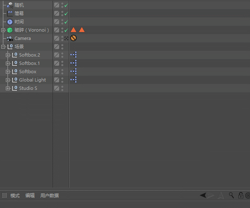Open the 编辑 menu
This screenshot has height=208, width=250.
pyautogui.click(x=30, y=196)
